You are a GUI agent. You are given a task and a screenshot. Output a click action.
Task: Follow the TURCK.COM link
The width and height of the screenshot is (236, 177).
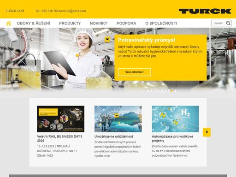click(15, 11)
